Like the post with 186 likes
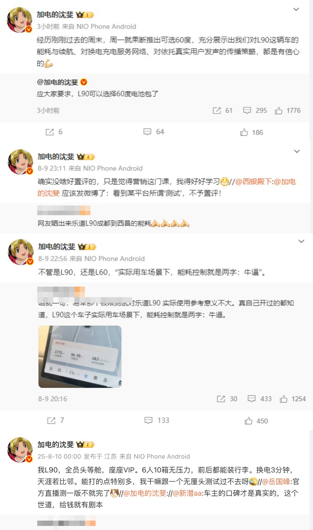Image resolution: width=313 pixels, height=530 pixels. [244, 132]
